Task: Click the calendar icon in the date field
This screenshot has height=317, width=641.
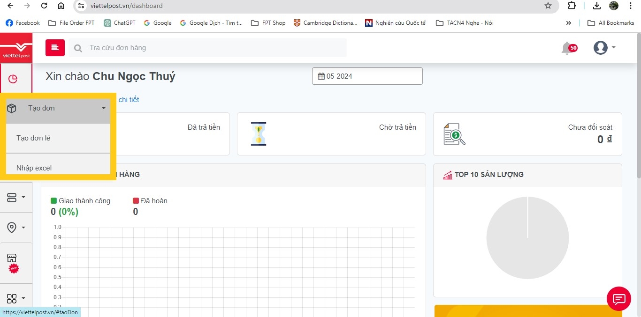Action: coord(321,76)
